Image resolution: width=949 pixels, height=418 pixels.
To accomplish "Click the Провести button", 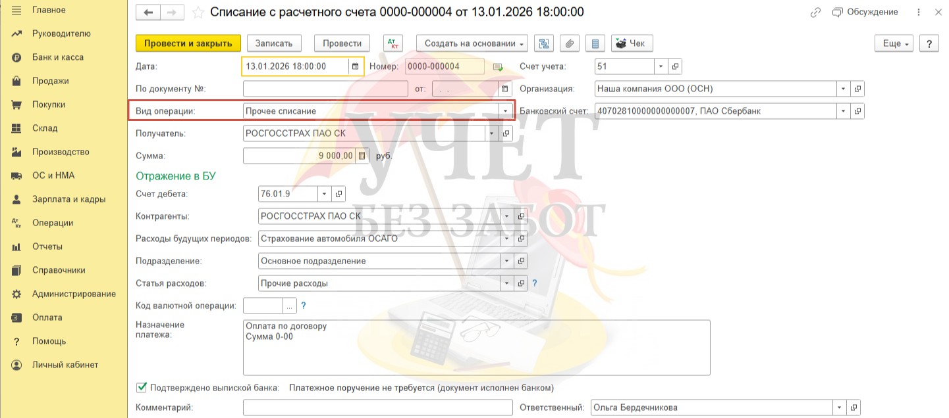I will [342, 43].
